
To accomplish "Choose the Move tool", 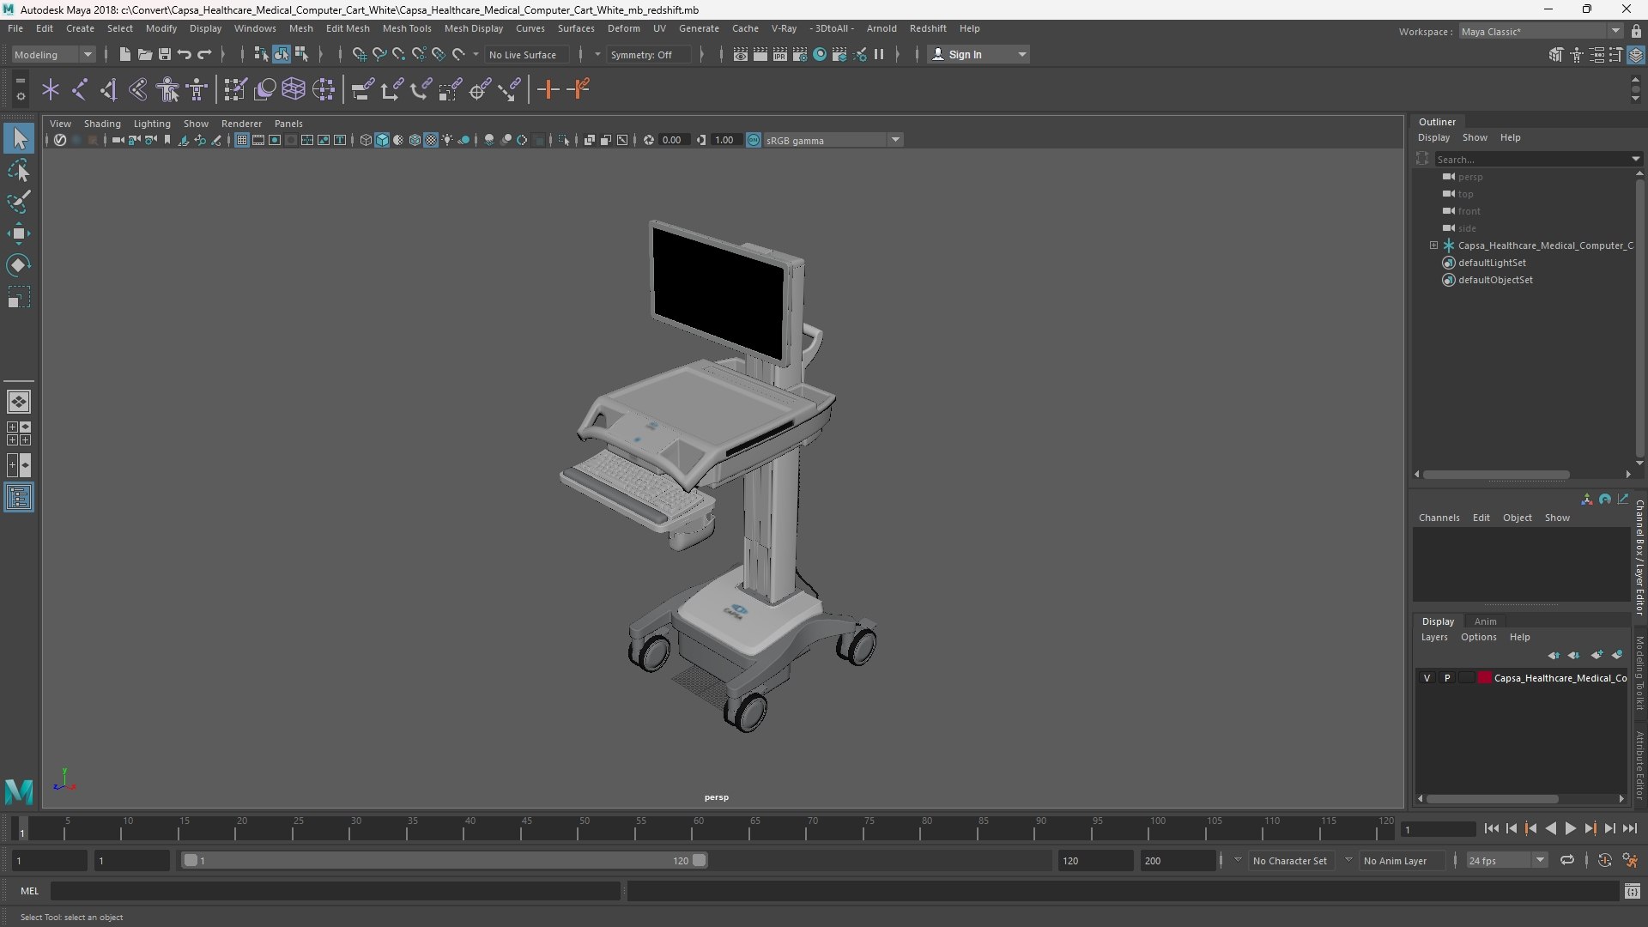I will click(x=19, y=233).
